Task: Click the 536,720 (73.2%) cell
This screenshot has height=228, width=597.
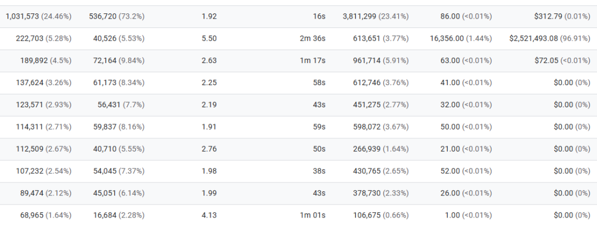Action: [x=117, y=16]
